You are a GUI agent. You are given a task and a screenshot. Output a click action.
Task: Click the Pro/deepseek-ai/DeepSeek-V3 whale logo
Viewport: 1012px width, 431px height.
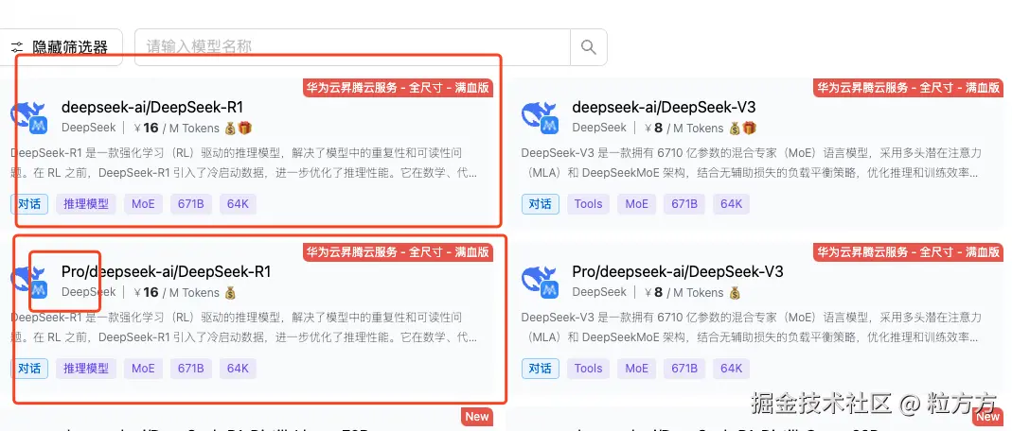pyautogui.click(x=541, y=282)
